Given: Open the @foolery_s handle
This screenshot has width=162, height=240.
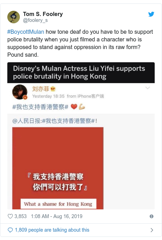Looking at the screenshot, I should click(x=35, y=20).
